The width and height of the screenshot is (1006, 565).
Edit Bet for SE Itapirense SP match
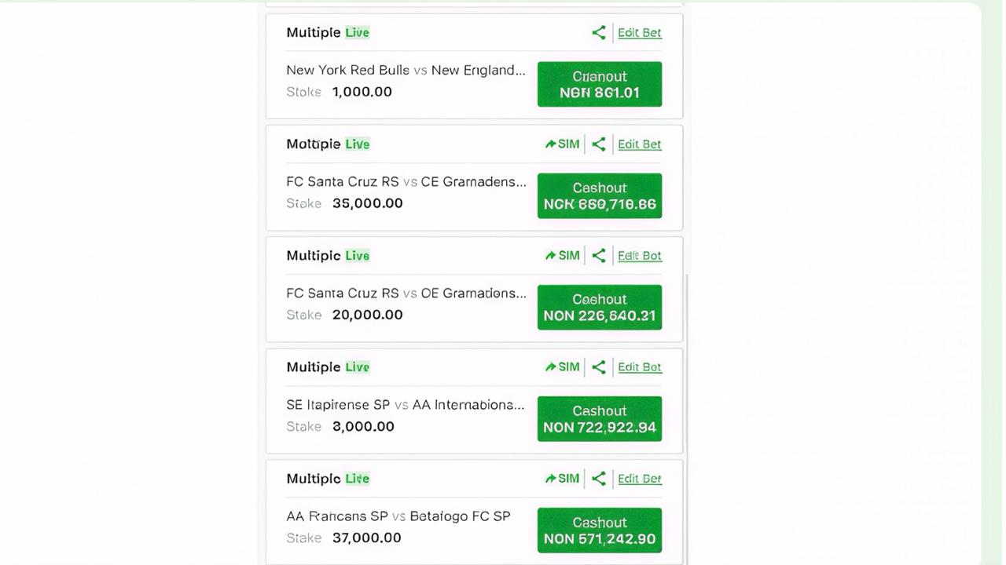(x=640, y=366)
